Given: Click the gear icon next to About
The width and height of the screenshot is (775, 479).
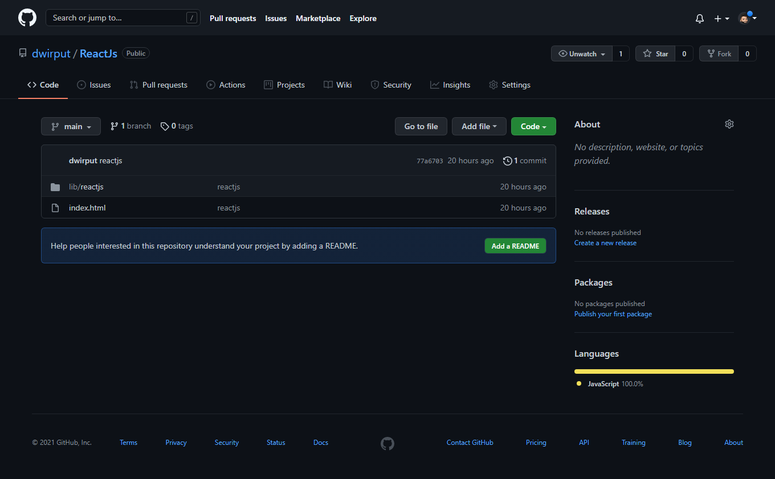Looking at the screenshot, I should (x=729, y=124).
